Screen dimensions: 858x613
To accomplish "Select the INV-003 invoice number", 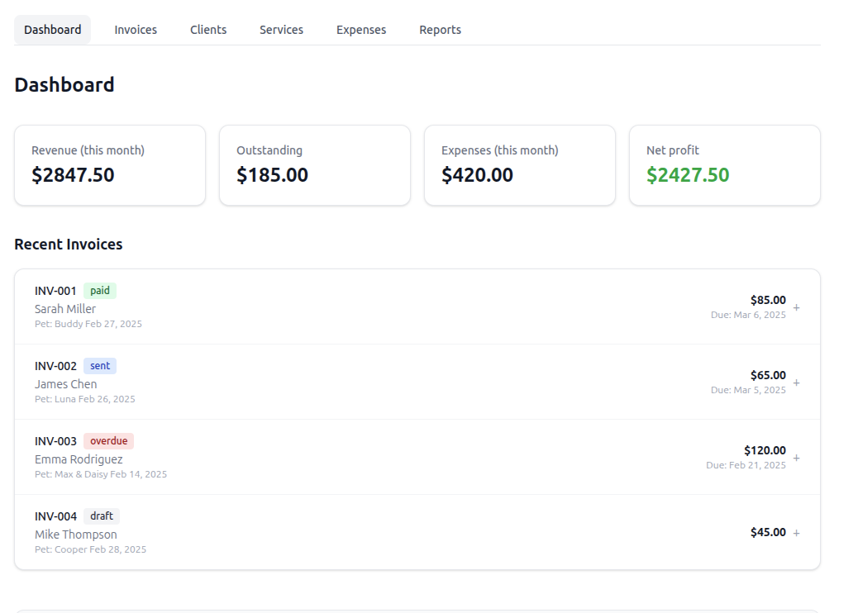I will click(x=55, y=441).
